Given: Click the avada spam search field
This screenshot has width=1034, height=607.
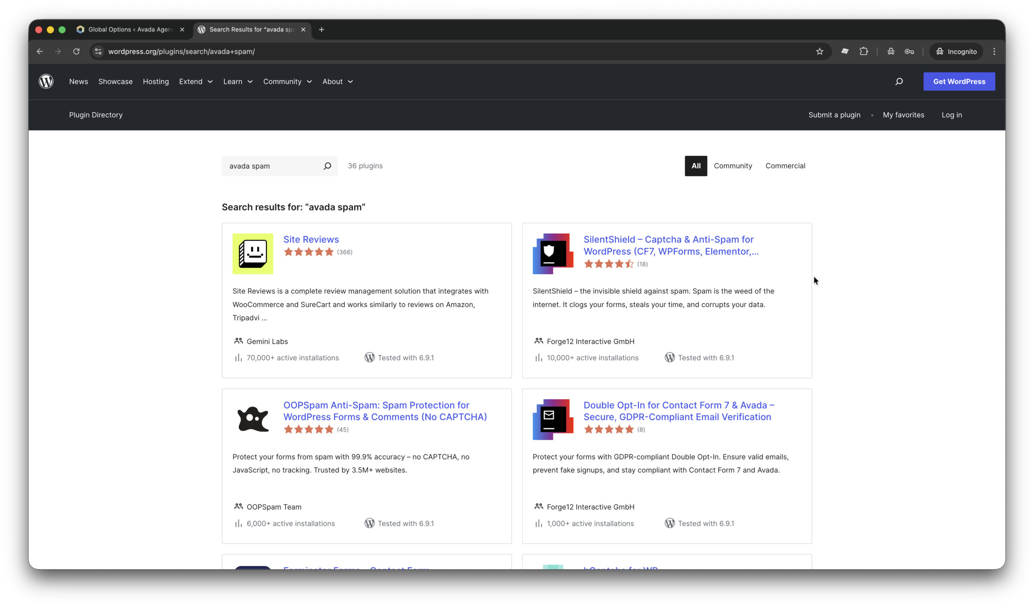Looking at the screenshot, I should [271, 166].
